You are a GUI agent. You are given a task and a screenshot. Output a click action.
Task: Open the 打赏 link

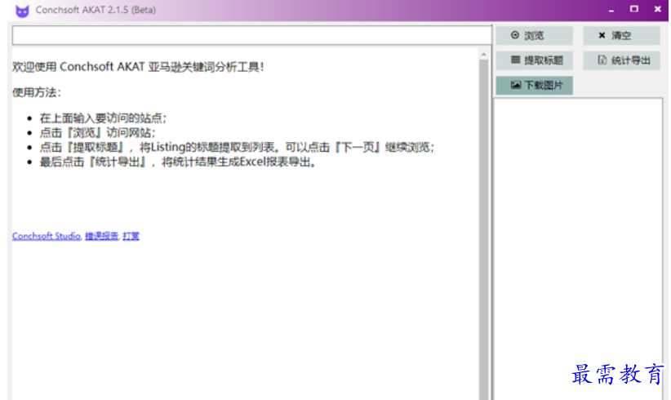[x=131, y=236]
